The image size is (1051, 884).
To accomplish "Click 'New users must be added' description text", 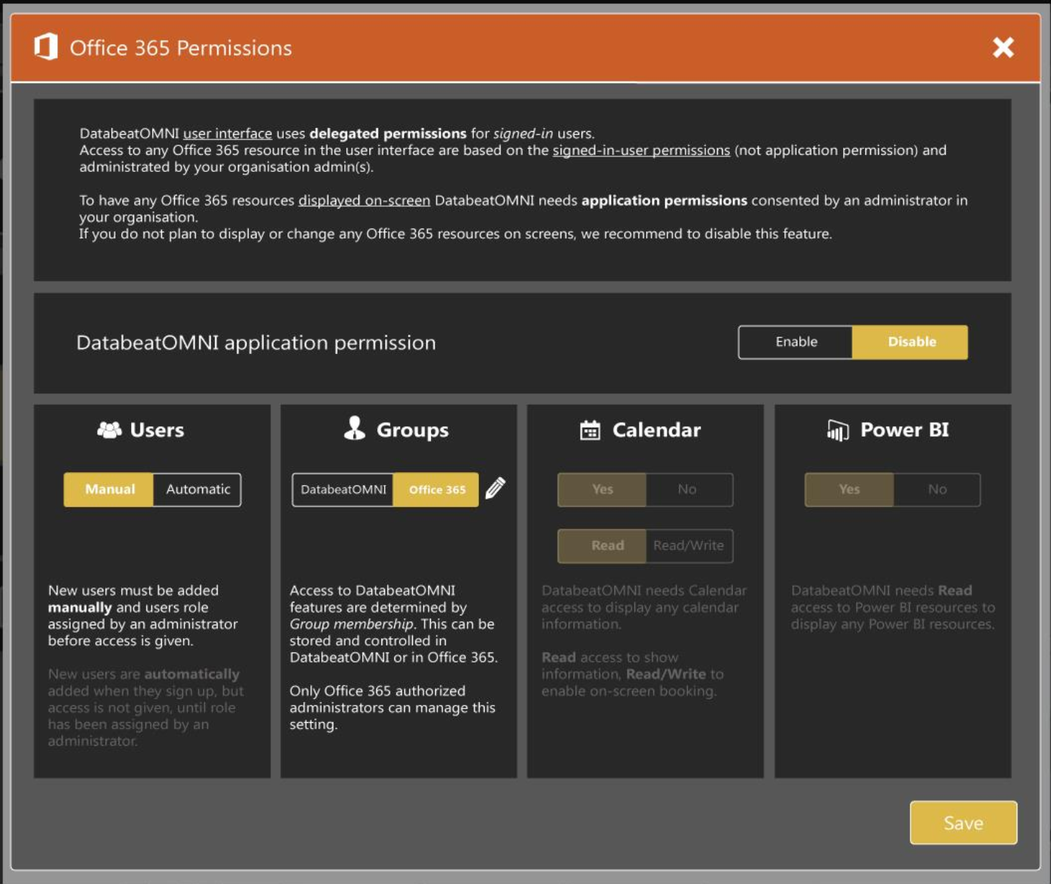I will [143, 615].
